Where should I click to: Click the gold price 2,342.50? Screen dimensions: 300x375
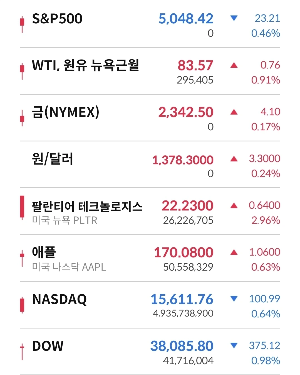pyautogui.click(x=186, y=112)
